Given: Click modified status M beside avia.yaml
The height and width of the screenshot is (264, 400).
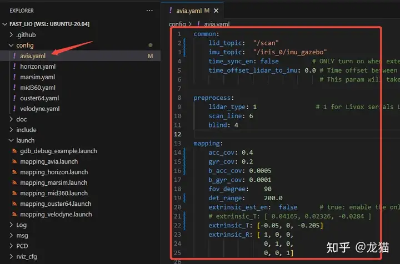Looking at the screenshot, I should (x=150, y=56).
